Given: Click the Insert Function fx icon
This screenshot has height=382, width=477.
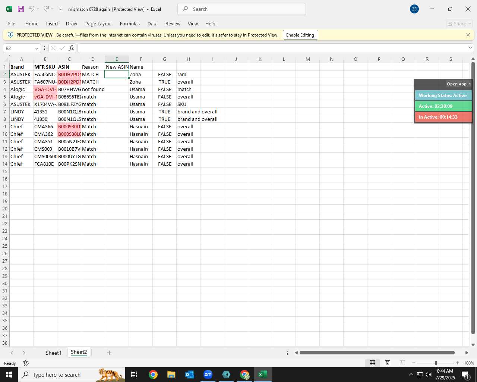Looking at the screenshot, I should point(72,48).
